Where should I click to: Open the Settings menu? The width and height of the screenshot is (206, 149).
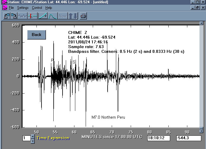coord(23,8)
